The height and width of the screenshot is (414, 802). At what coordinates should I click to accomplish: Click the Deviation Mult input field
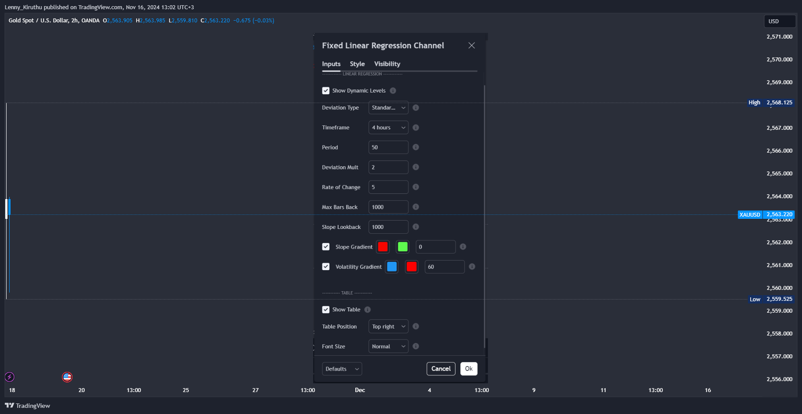pyautogui.click(x=388, y=167)
